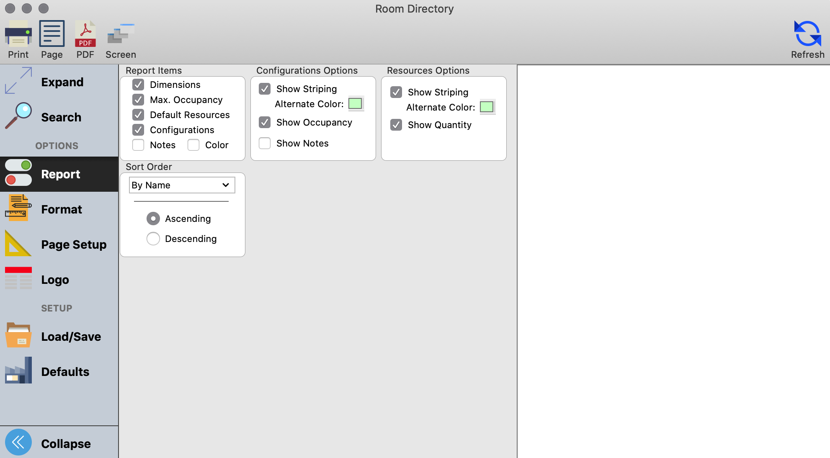Click the Expand sidebar option

tap(62, 82)
